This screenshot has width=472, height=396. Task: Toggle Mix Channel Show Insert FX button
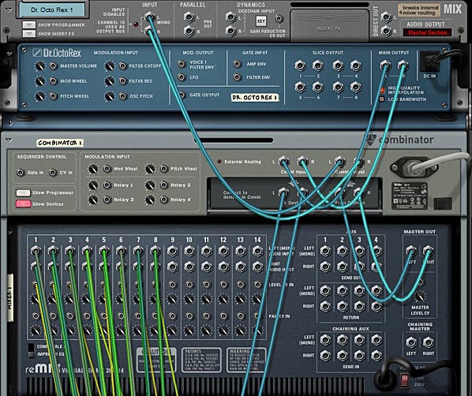(x=29, y=33)
